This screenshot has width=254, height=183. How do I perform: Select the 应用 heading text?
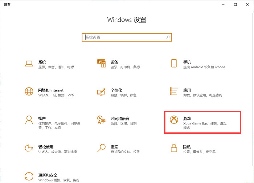click(x=187, y=90)
